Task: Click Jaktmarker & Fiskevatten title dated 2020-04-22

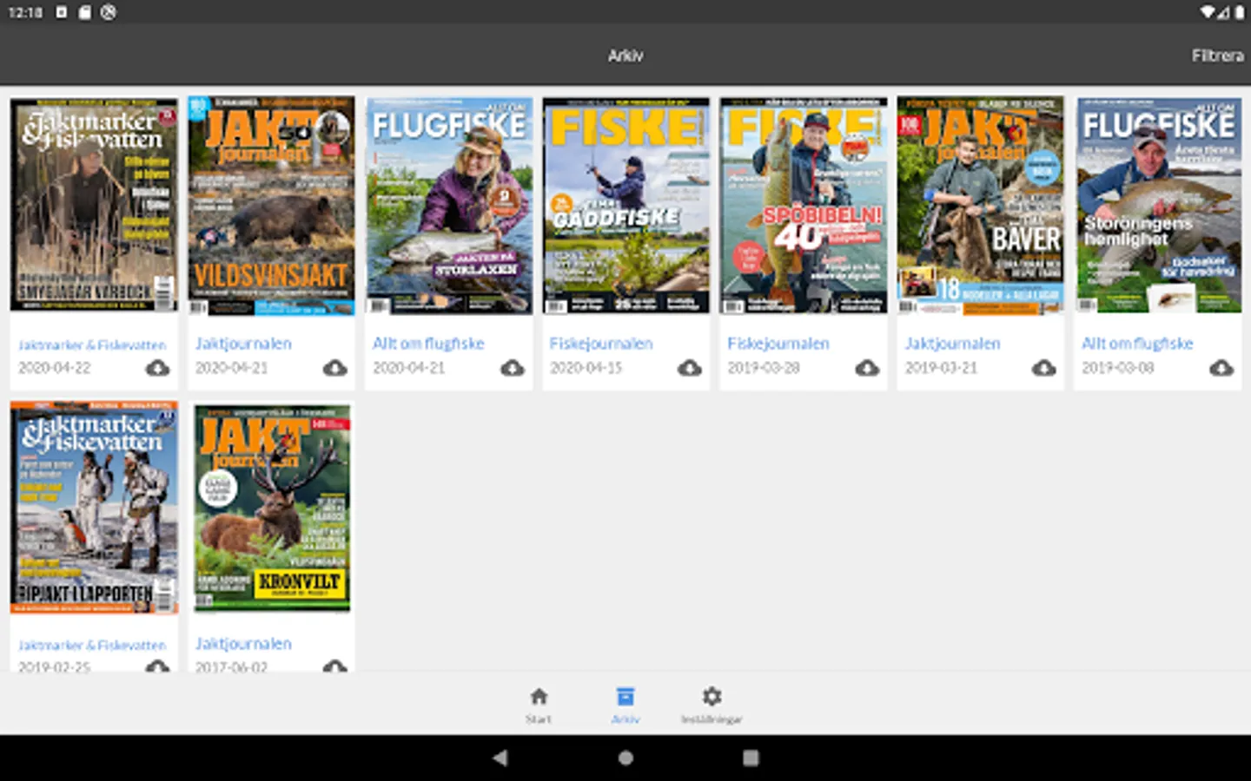Action: pyautogui.click(x=92, y=345)
